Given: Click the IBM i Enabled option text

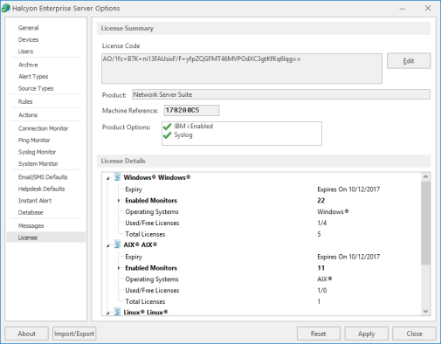Looking at the screenshot, I should tap(194, 127).
